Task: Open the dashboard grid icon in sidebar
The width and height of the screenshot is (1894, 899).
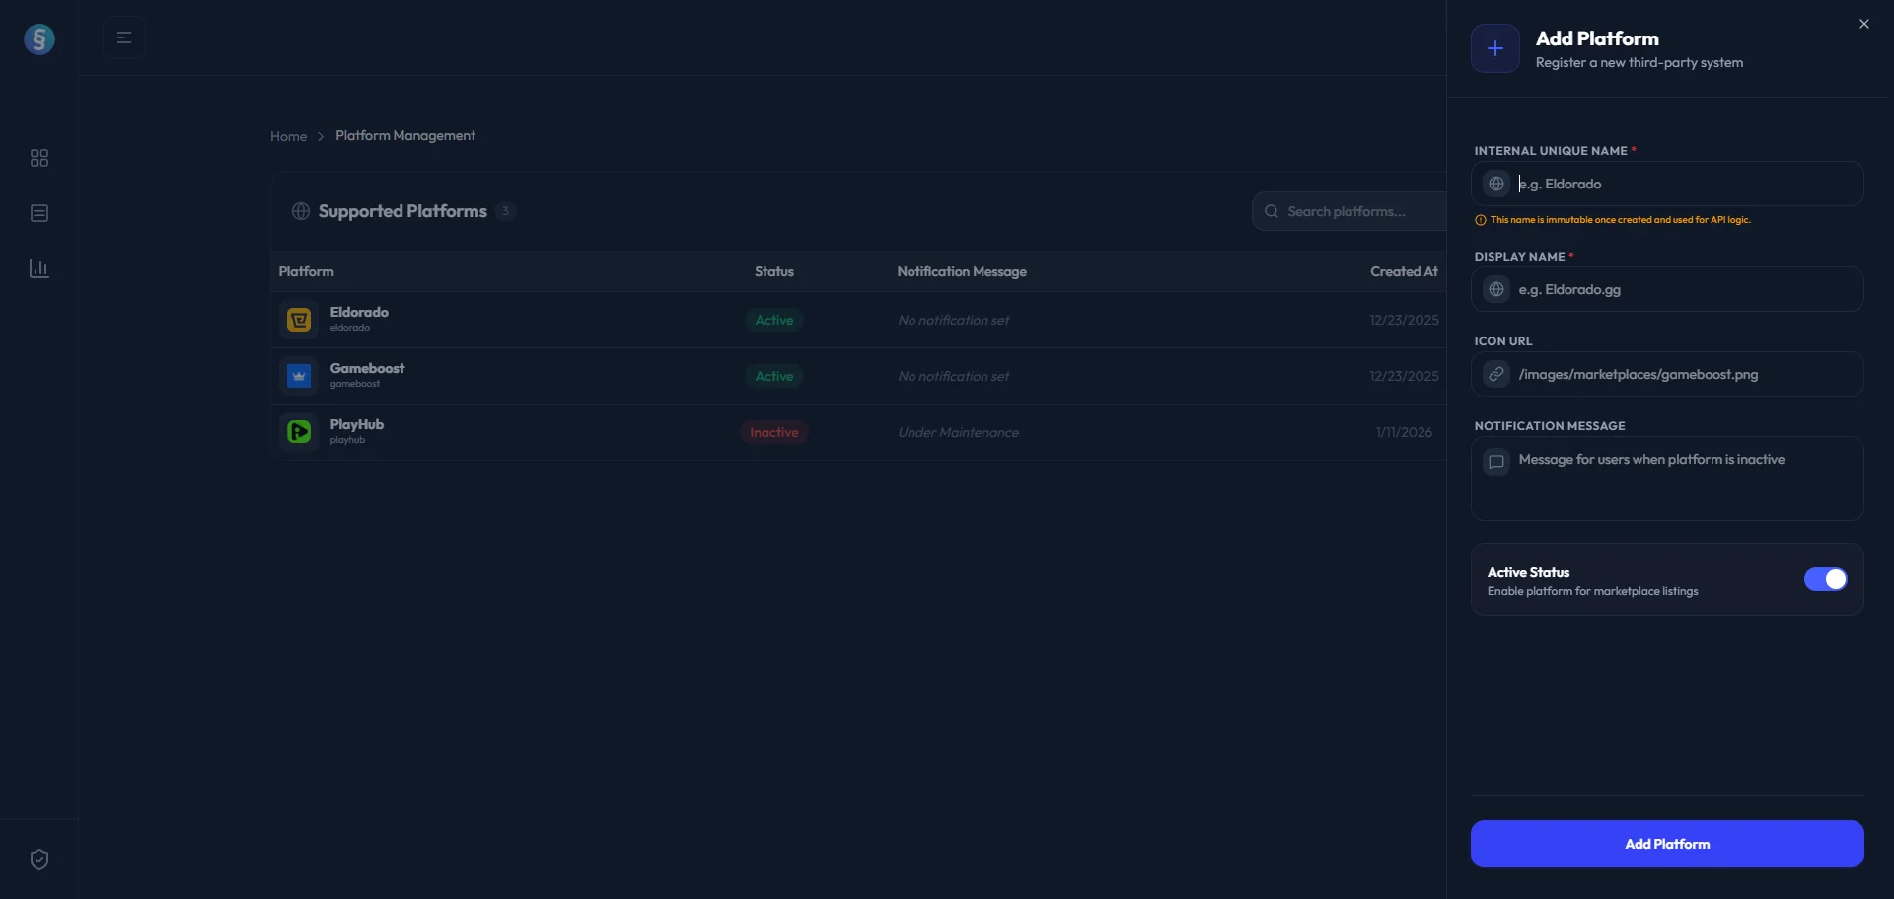Action: coord(39,158)
